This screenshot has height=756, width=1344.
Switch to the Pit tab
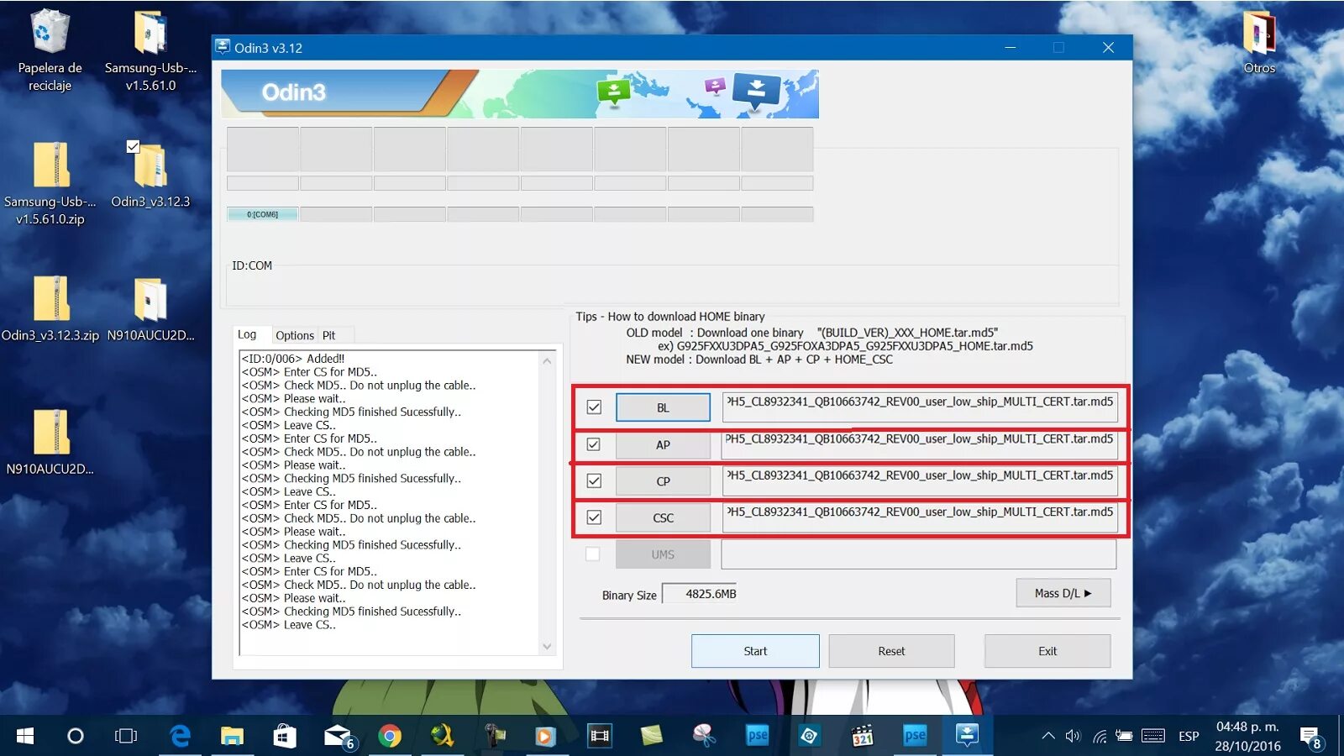click(329, 335)
